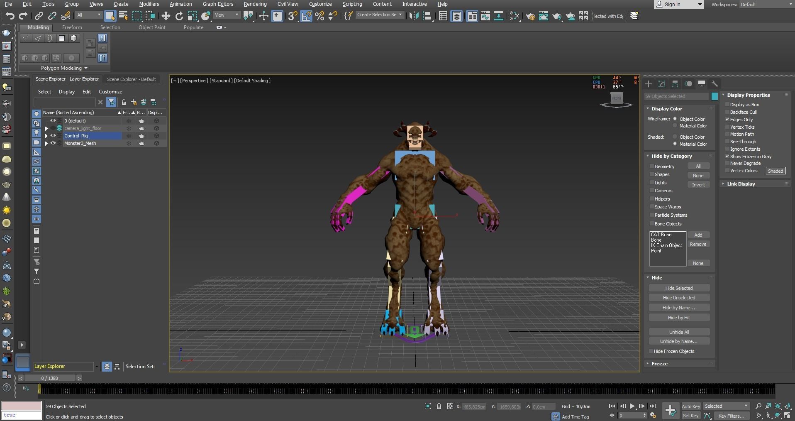The width and height of the screenshot is (795, 421).
Task: Switch to Scene Explorer - Default tab
Action: pyautogui.click(x=132, y=79)
